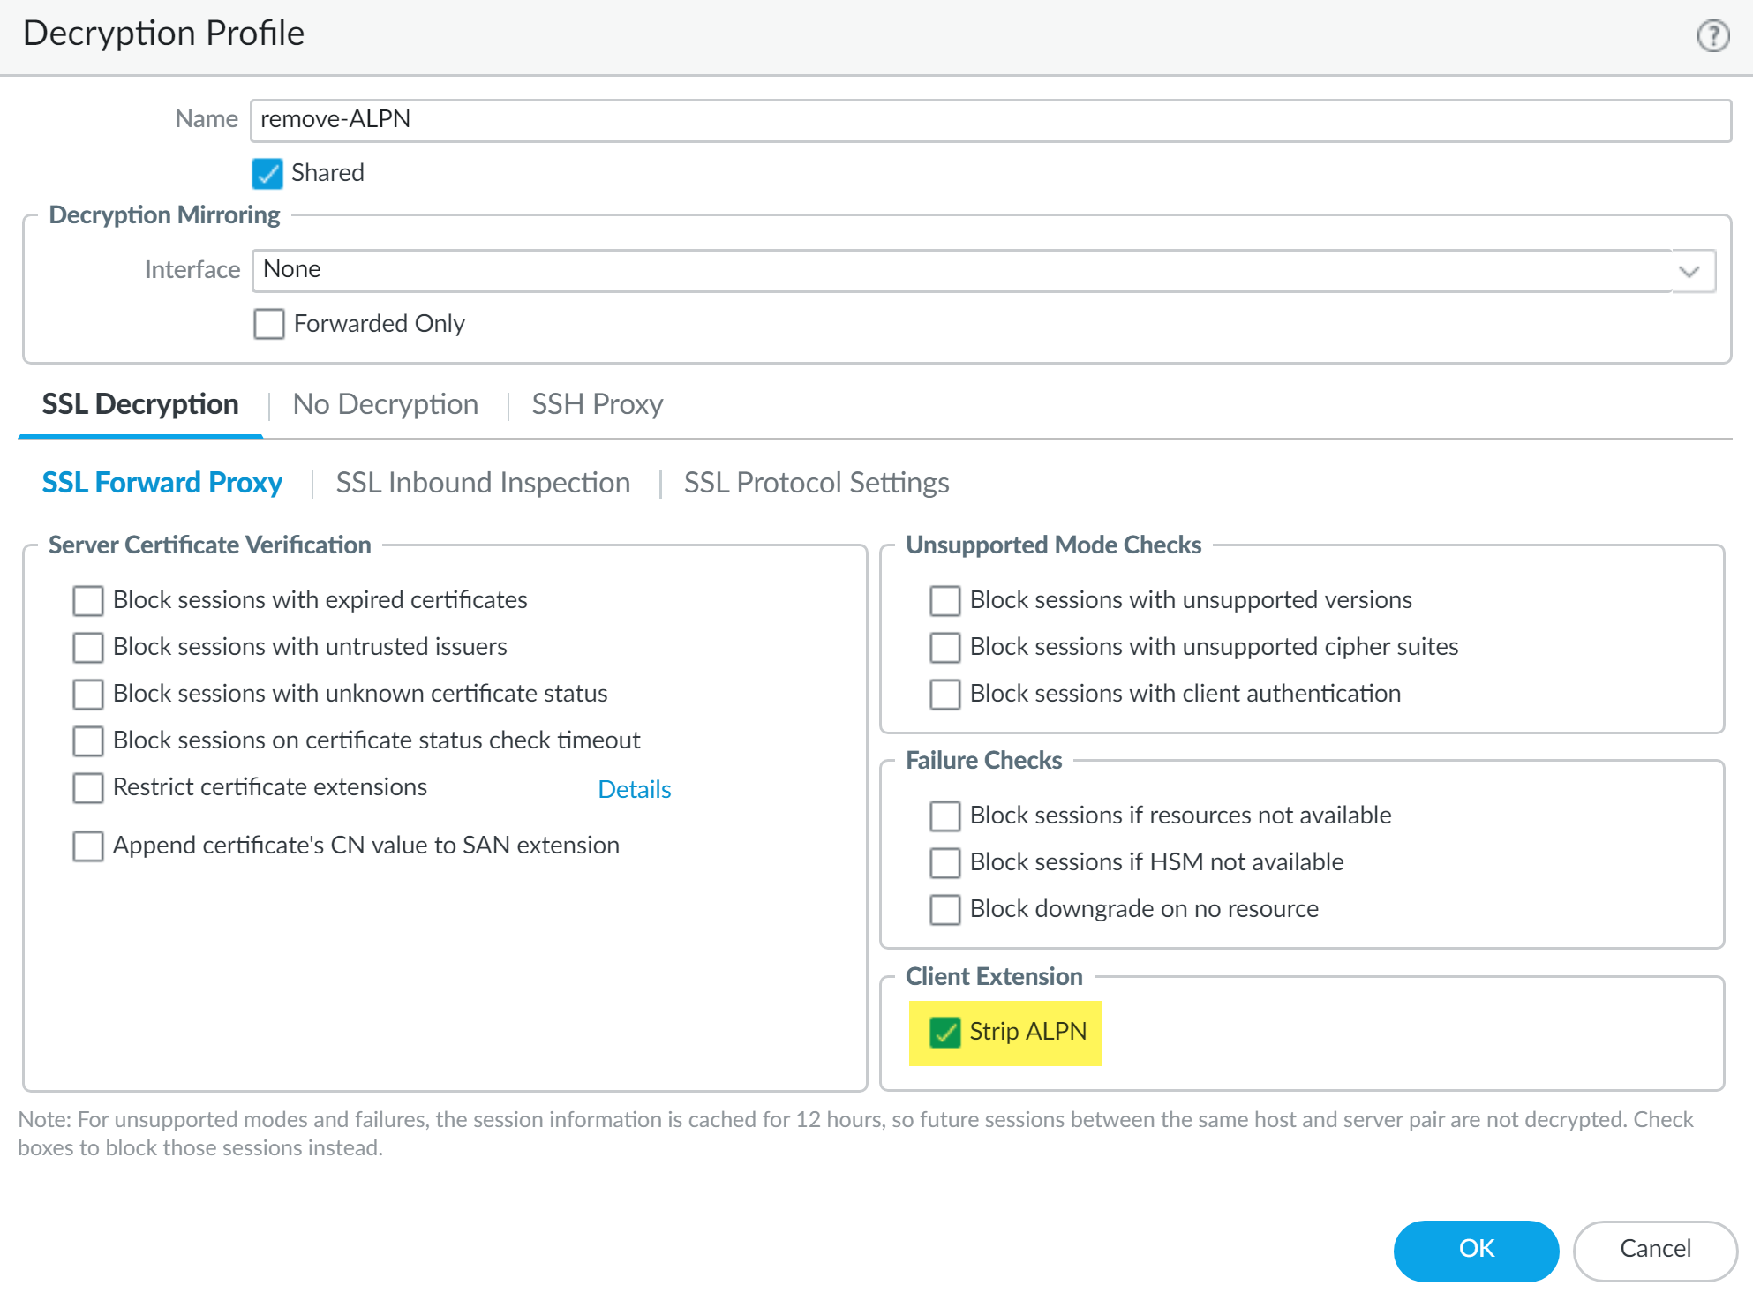Check Block sessions with expired certificates
The height and width of the screenshot is (1308, 1753).
pyautogui.click(x=88, y=601)
